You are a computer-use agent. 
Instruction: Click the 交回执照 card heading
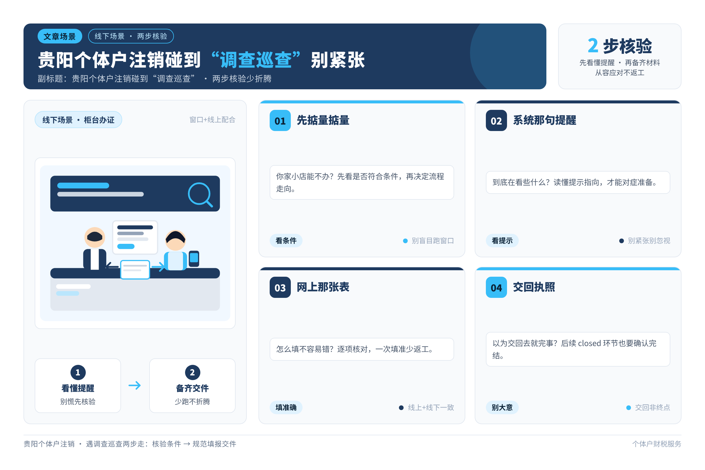534,287
